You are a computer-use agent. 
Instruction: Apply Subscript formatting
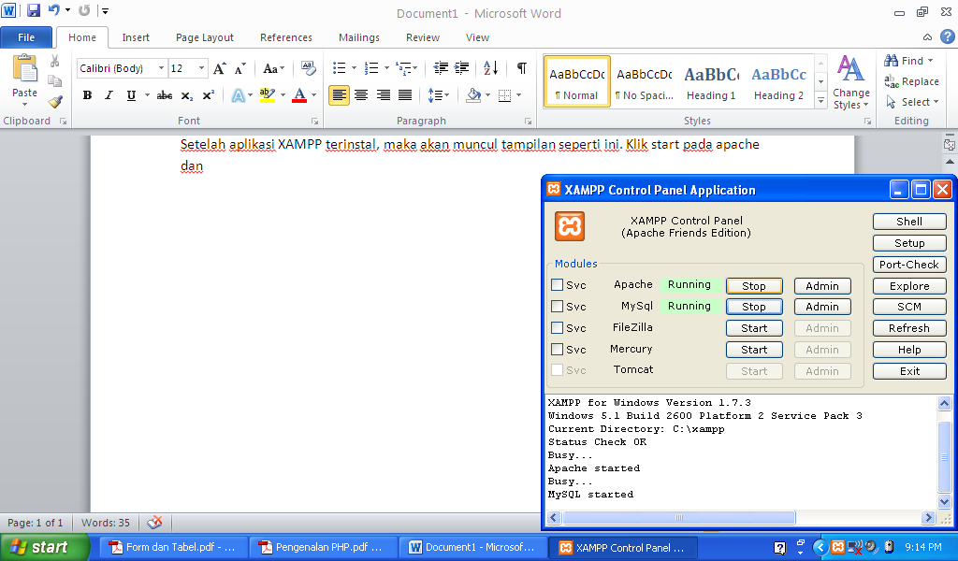(x=187, y=96)
